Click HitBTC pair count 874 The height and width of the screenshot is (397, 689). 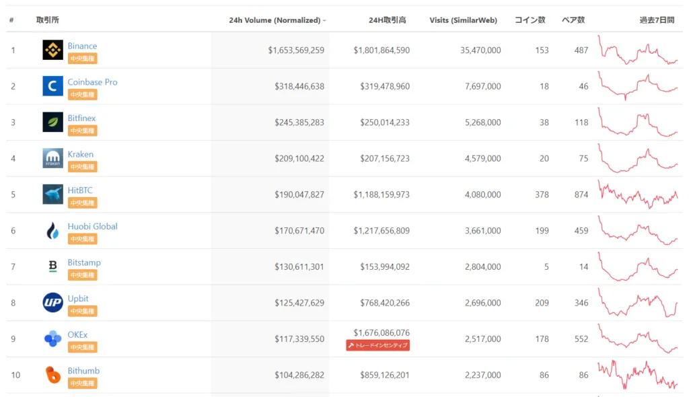(x=581, y=194)
